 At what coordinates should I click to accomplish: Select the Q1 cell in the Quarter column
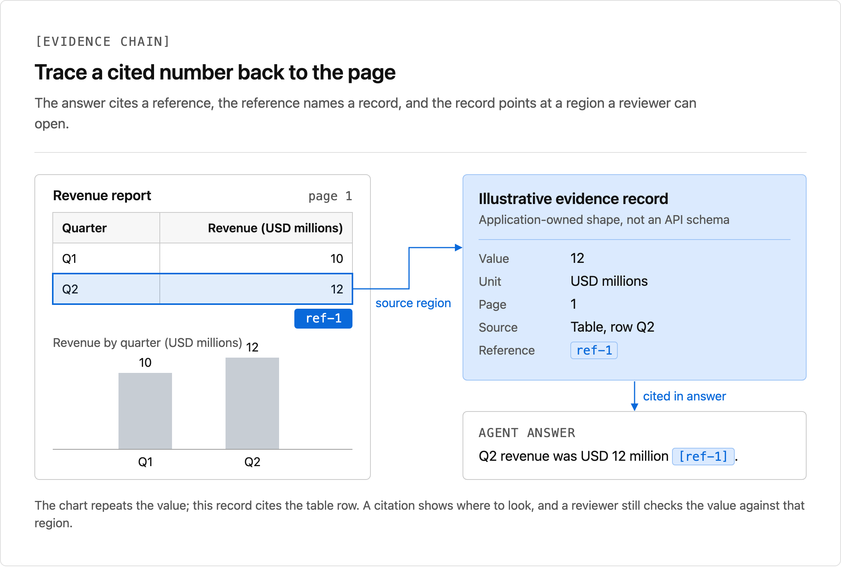point(106,258)
